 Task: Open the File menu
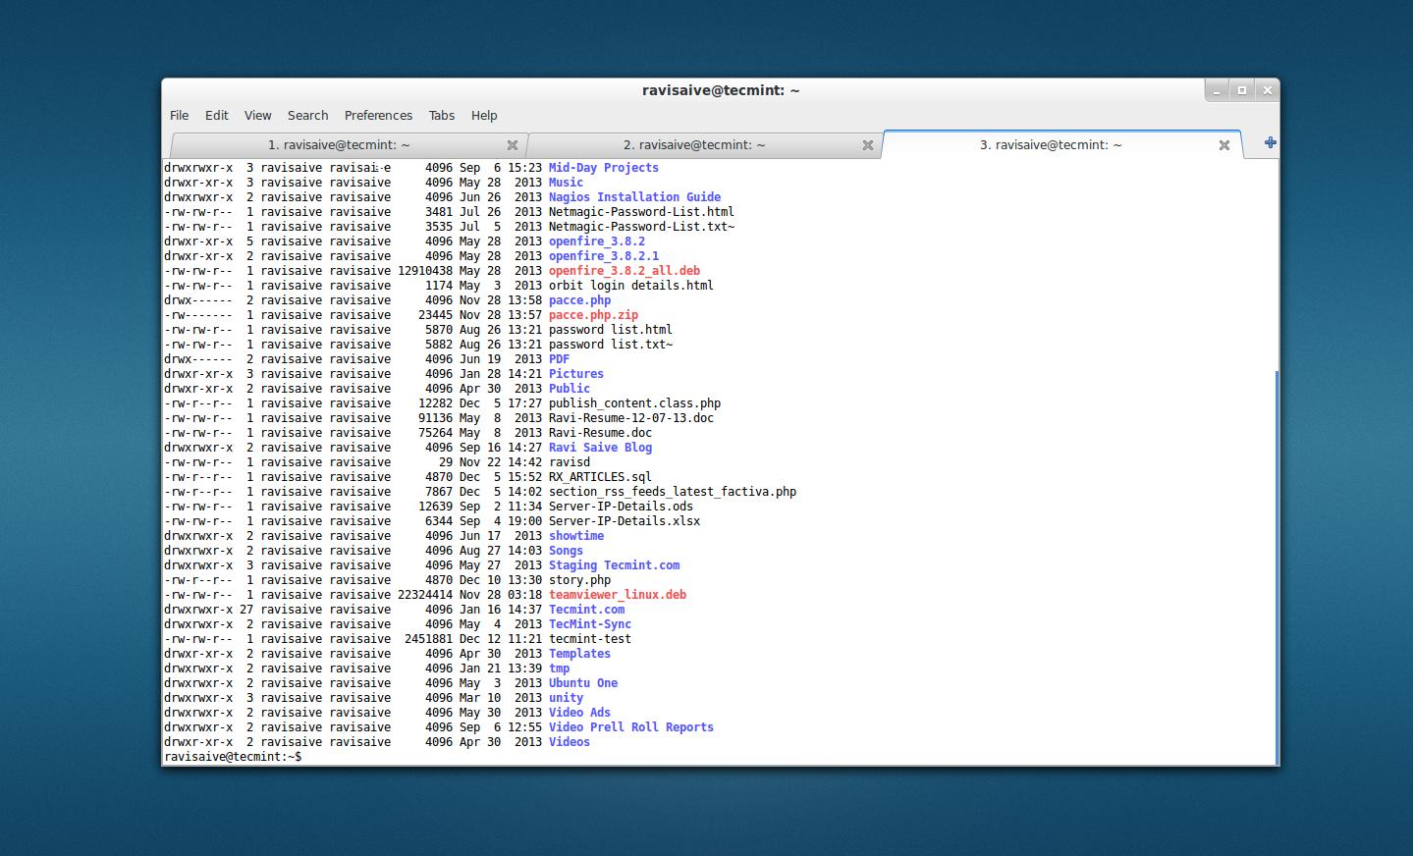(x=179, y=115)
